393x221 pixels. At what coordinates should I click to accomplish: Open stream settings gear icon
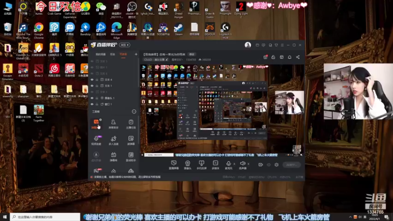(277, 165)
